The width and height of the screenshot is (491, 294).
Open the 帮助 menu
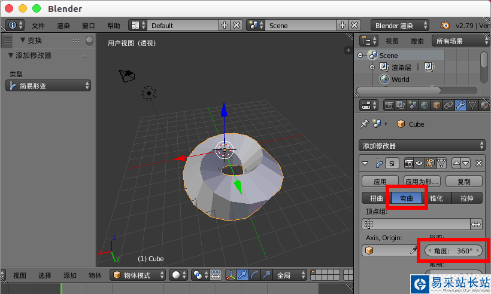[x=114, y=26]
